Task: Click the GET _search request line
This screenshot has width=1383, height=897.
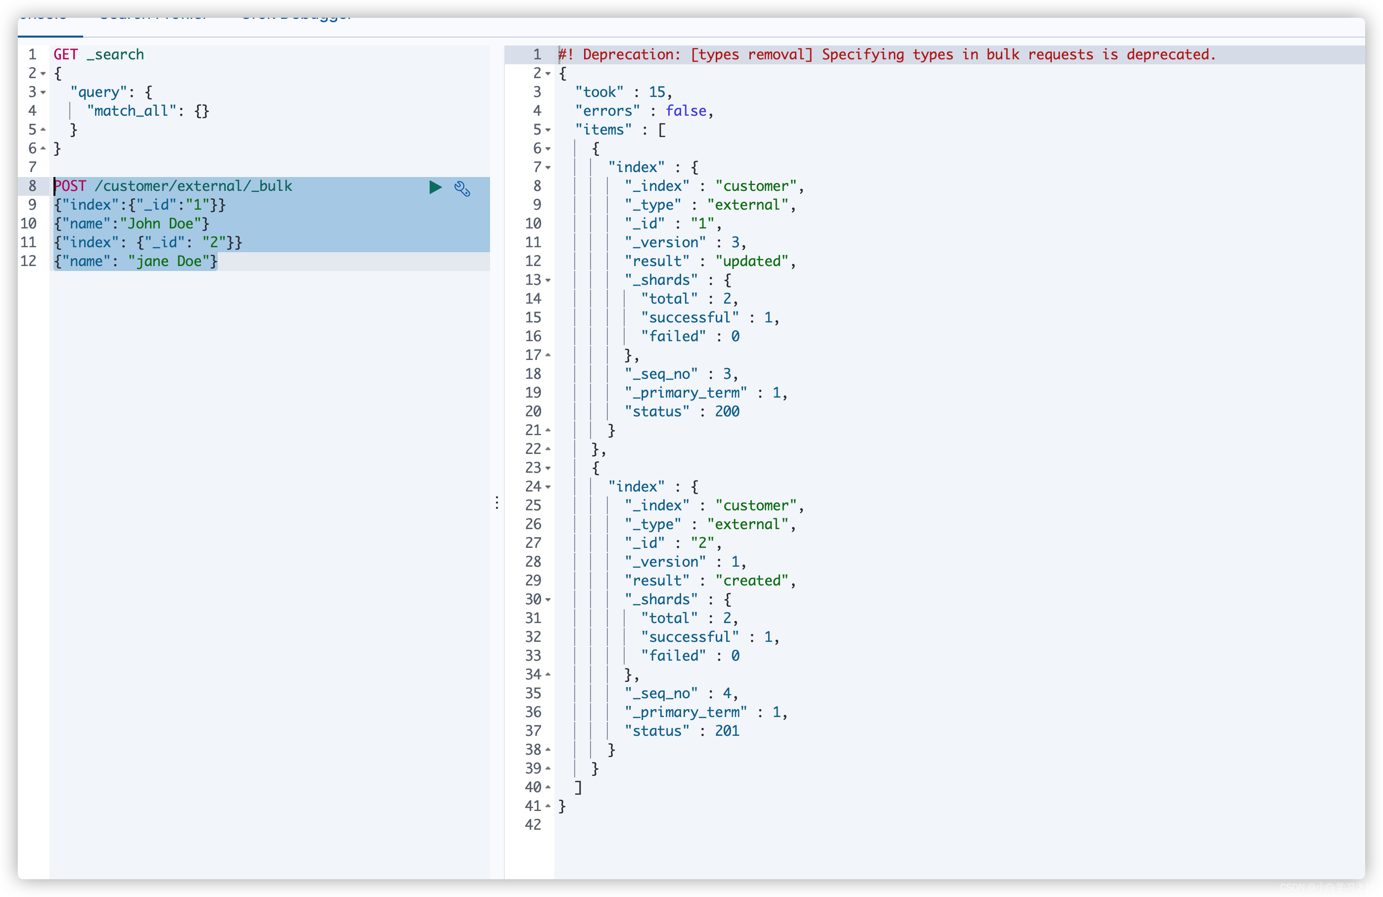Action: click(x=99, y=54)
